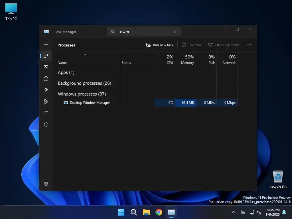Click the network display tray icon
This screenshot has height=219, width=292.
tap(252, 212)
